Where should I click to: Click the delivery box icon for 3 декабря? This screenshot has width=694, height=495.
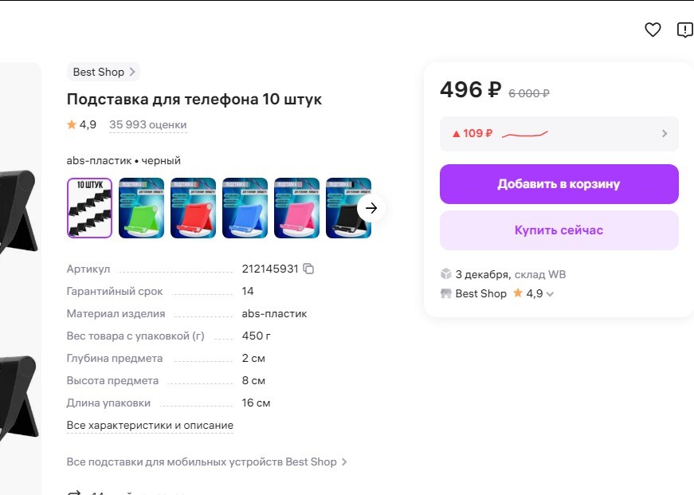pos(446,274)
